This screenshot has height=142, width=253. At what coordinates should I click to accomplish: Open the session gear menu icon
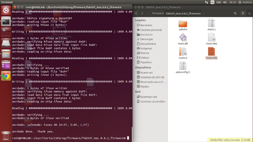(x=240, y=2)
